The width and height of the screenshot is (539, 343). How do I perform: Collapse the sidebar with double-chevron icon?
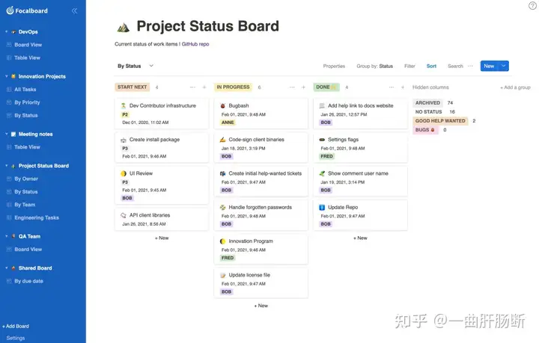74,11
